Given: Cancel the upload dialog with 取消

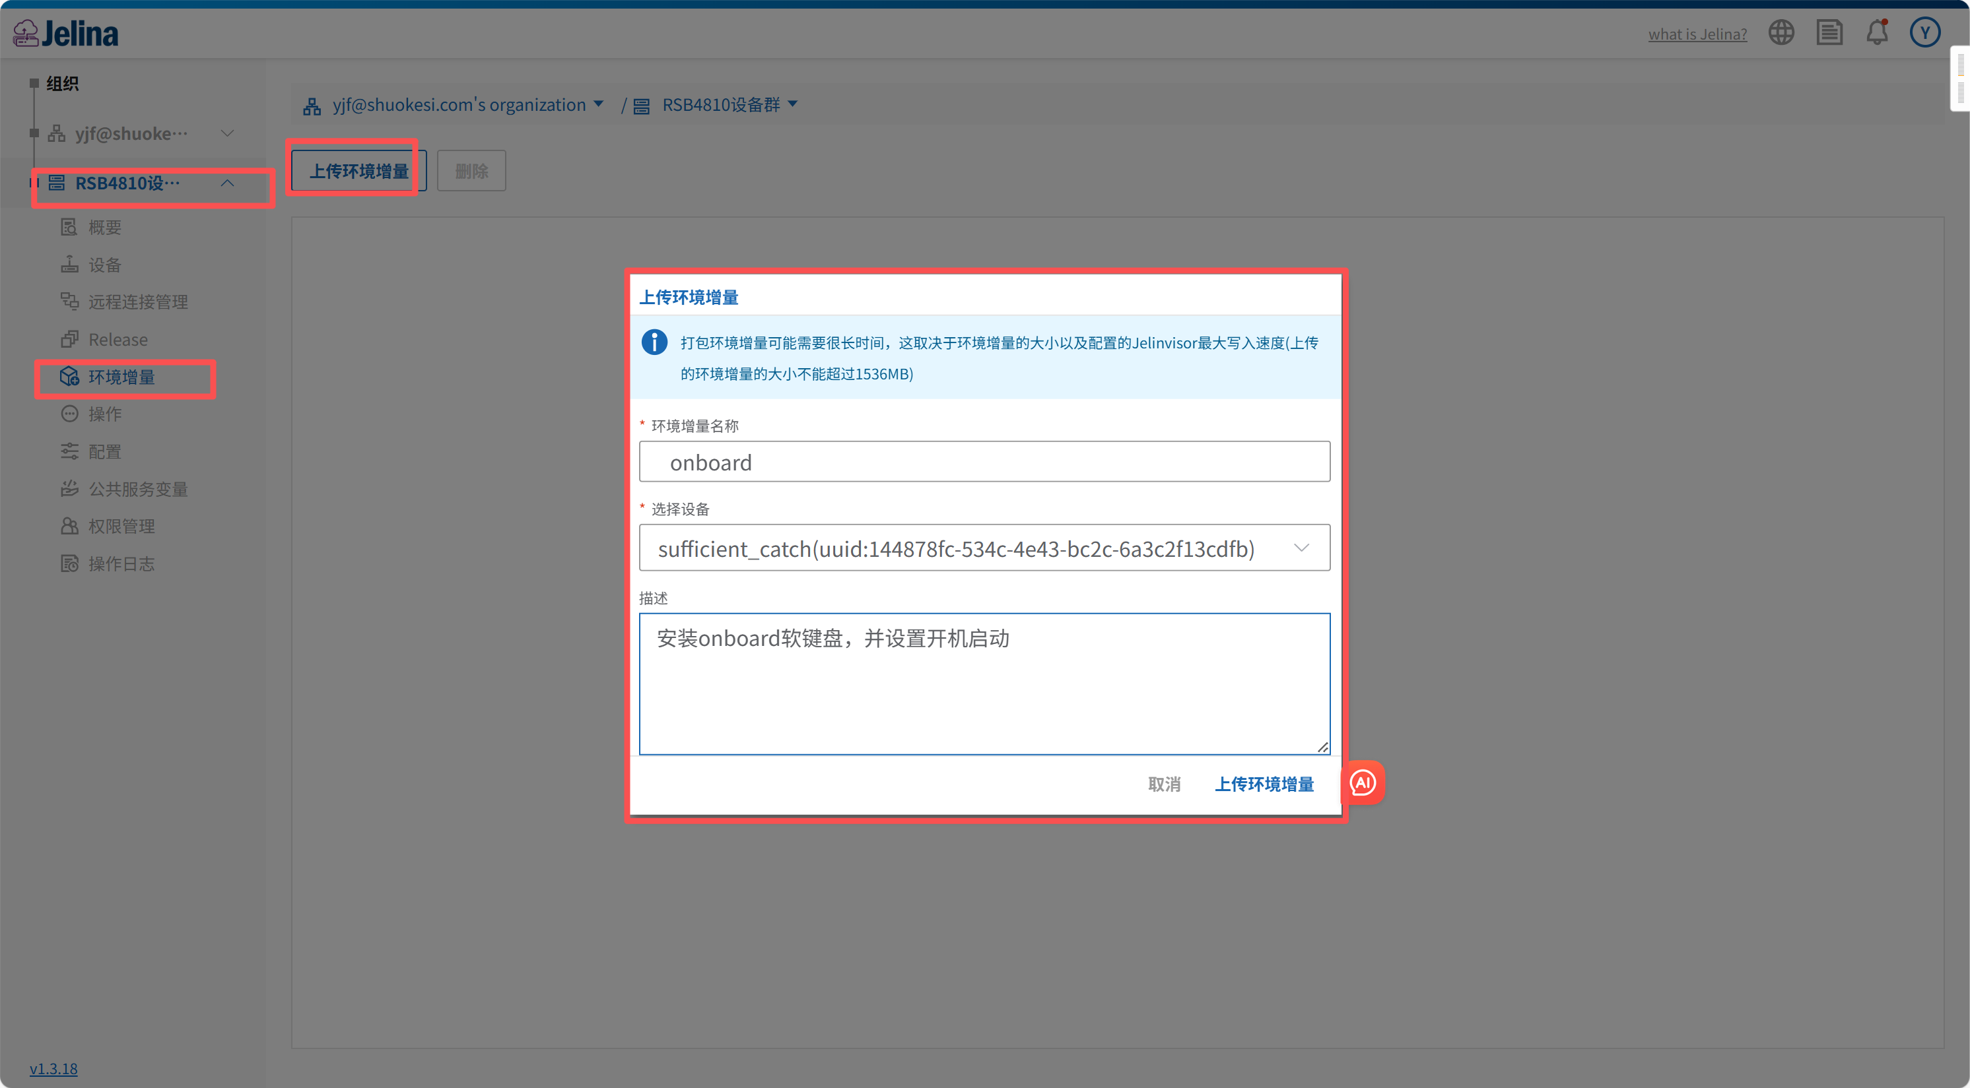Looking at the screenshot, I should coord(1164,784).
